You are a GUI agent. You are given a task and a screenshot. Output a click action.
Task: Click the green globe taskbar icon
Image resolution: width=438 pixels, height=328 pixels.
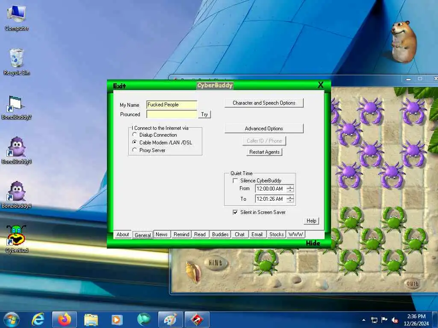click(x=144, y=319)
